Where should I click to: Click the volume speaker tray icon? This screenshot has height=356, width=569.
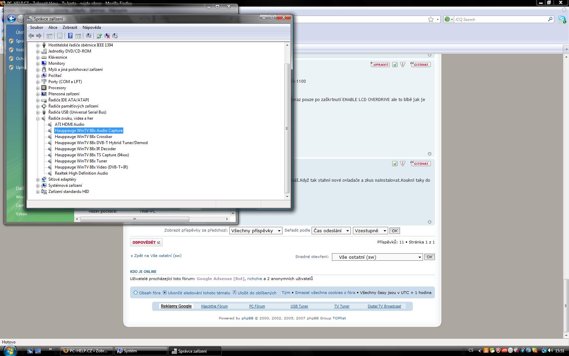tap(551, 351)
